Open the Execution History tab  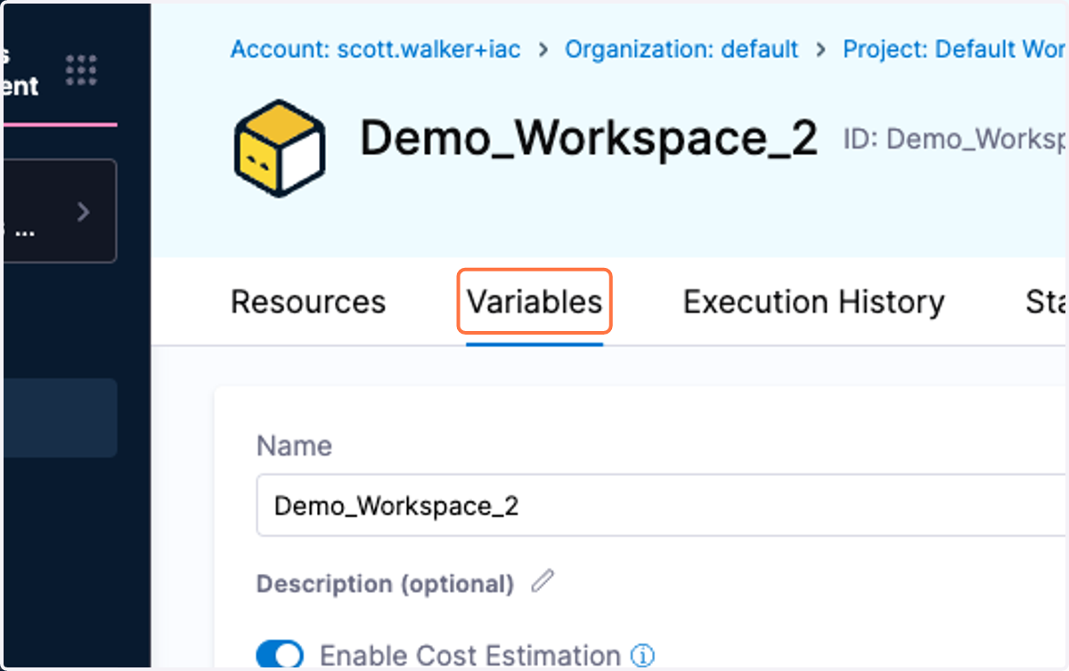pos(813,303)
